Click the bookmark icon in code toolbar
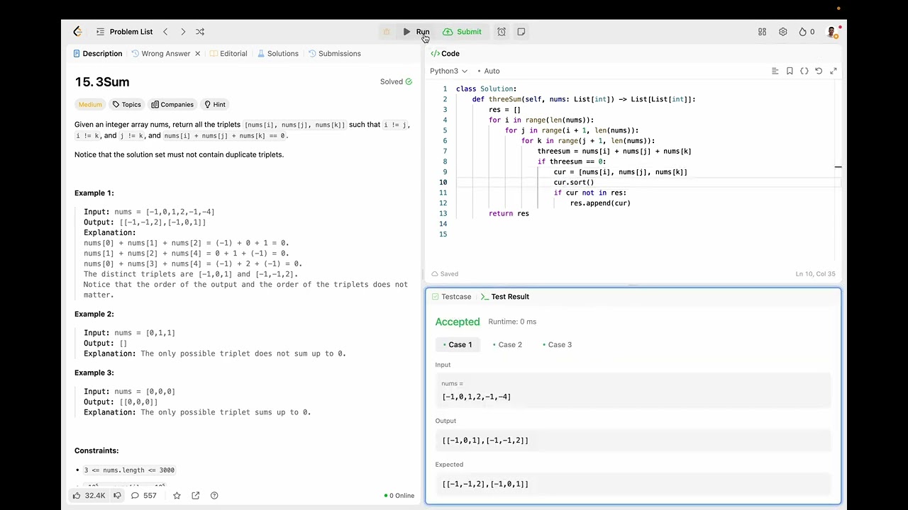Screen dimensions: 908x510 [x=790, y=71]
